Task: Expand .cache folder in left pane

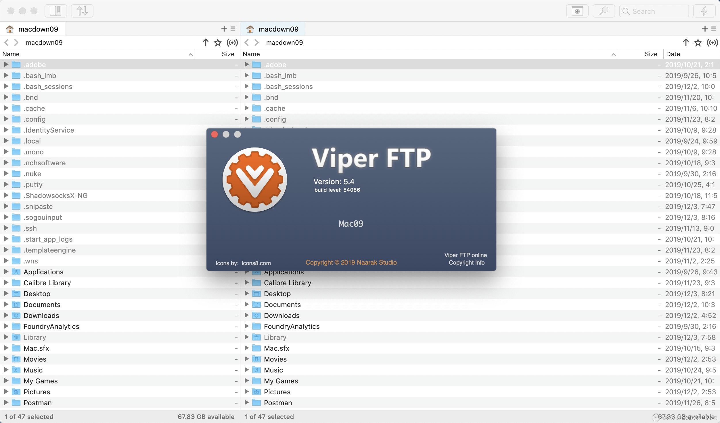Action: tap(6, 108)
